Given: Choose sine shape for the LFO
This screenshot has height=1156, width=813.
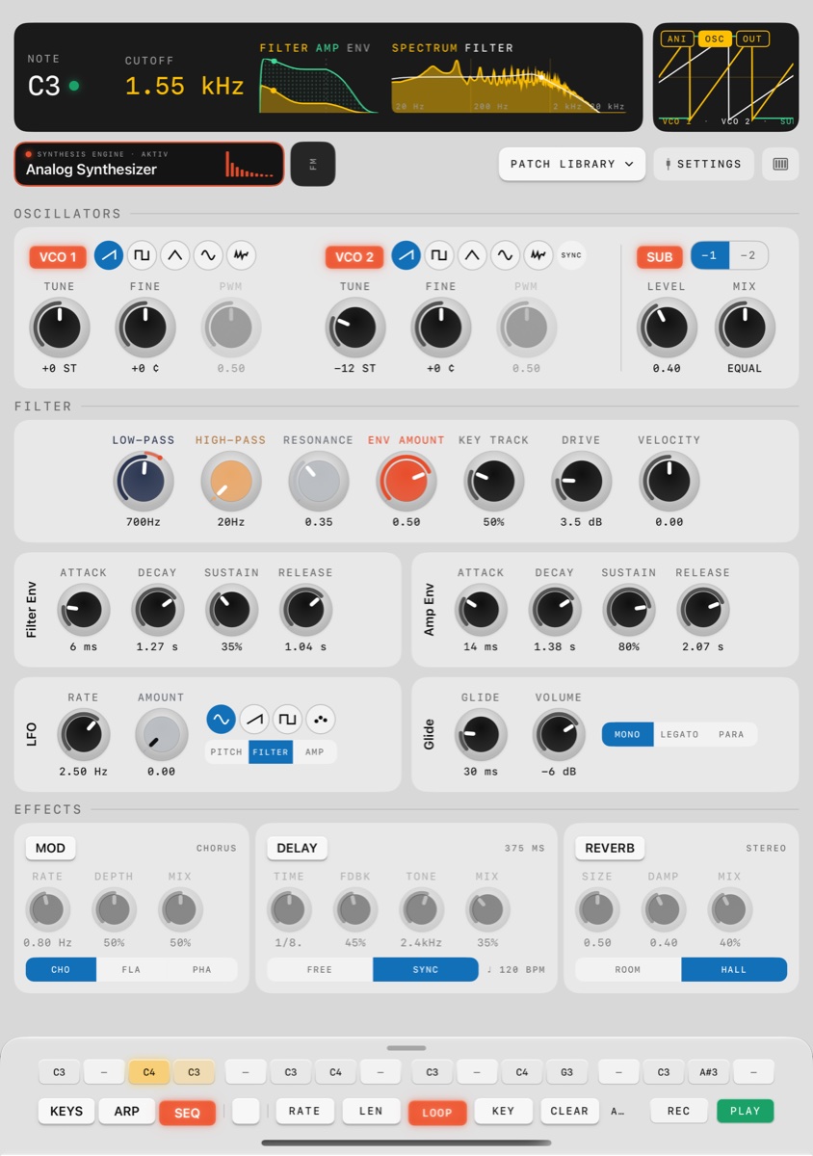Looking at the screenshot, I should point(221,719).
